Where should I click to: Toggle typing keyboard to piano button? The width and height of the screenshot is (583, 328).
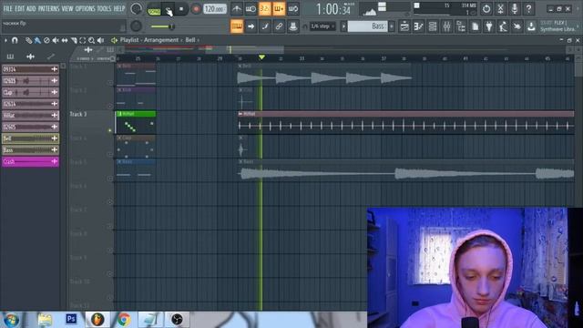pyautogui.click(x=237, y=26)
